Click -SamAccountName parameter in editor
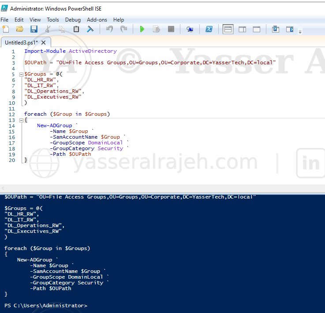Image resolution: width=325 pixels, height=313 pixels. [74, 137]
